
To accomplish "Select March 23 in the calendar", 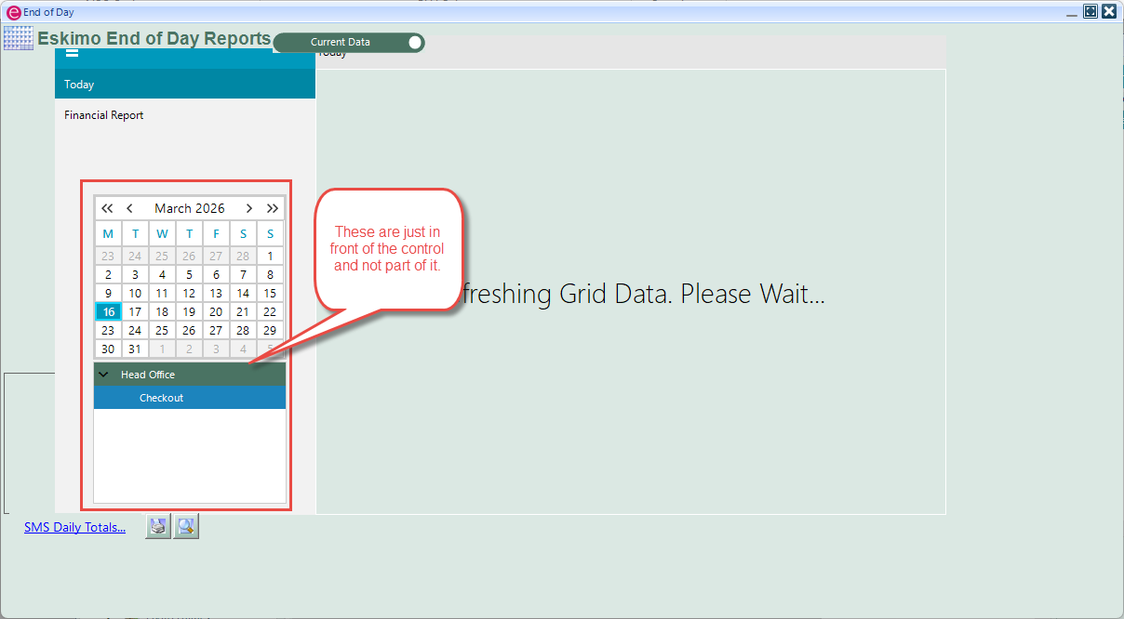I will click(108, 330).
